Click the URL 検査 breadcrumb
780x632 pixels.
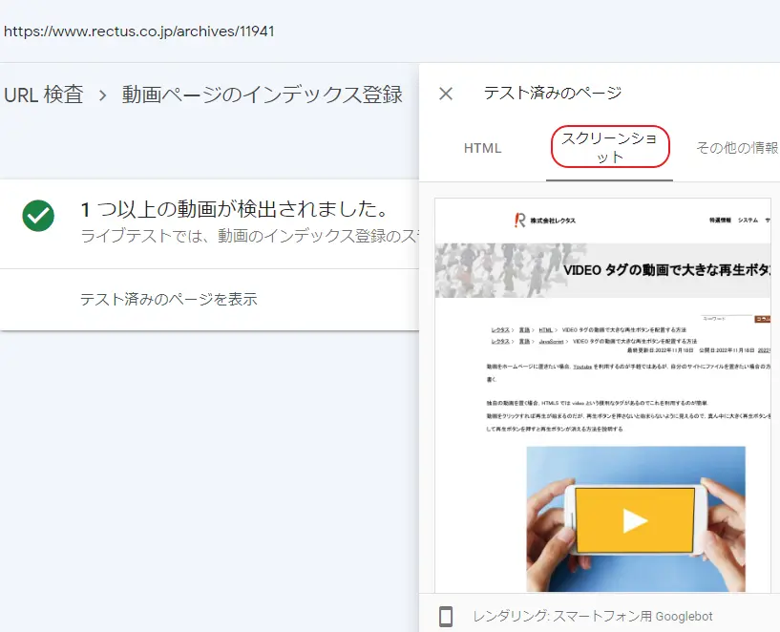tap(43, 95)
